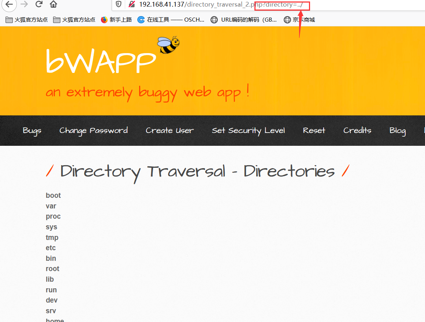This screenshot has width=425, height=322.
Task: Click the 'bin' directory entry
Action: 51,258
